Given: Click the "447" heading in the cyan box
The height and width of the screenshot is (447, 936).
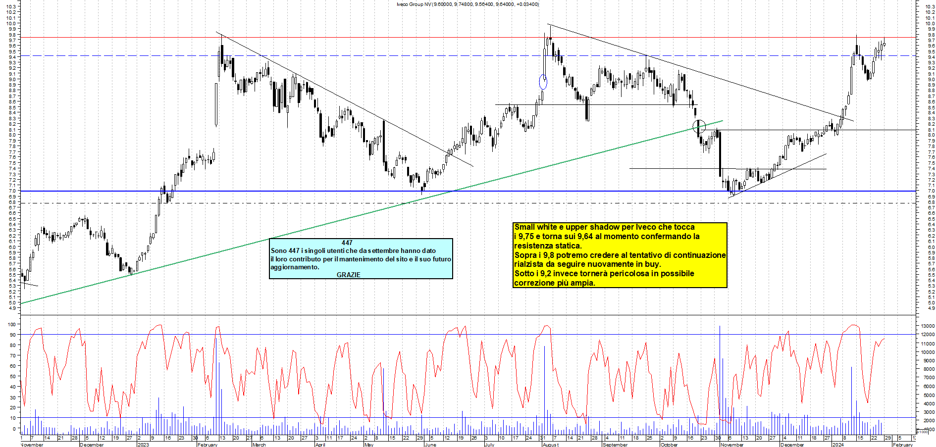Looking at the screenshot, I should click(347, 243).
